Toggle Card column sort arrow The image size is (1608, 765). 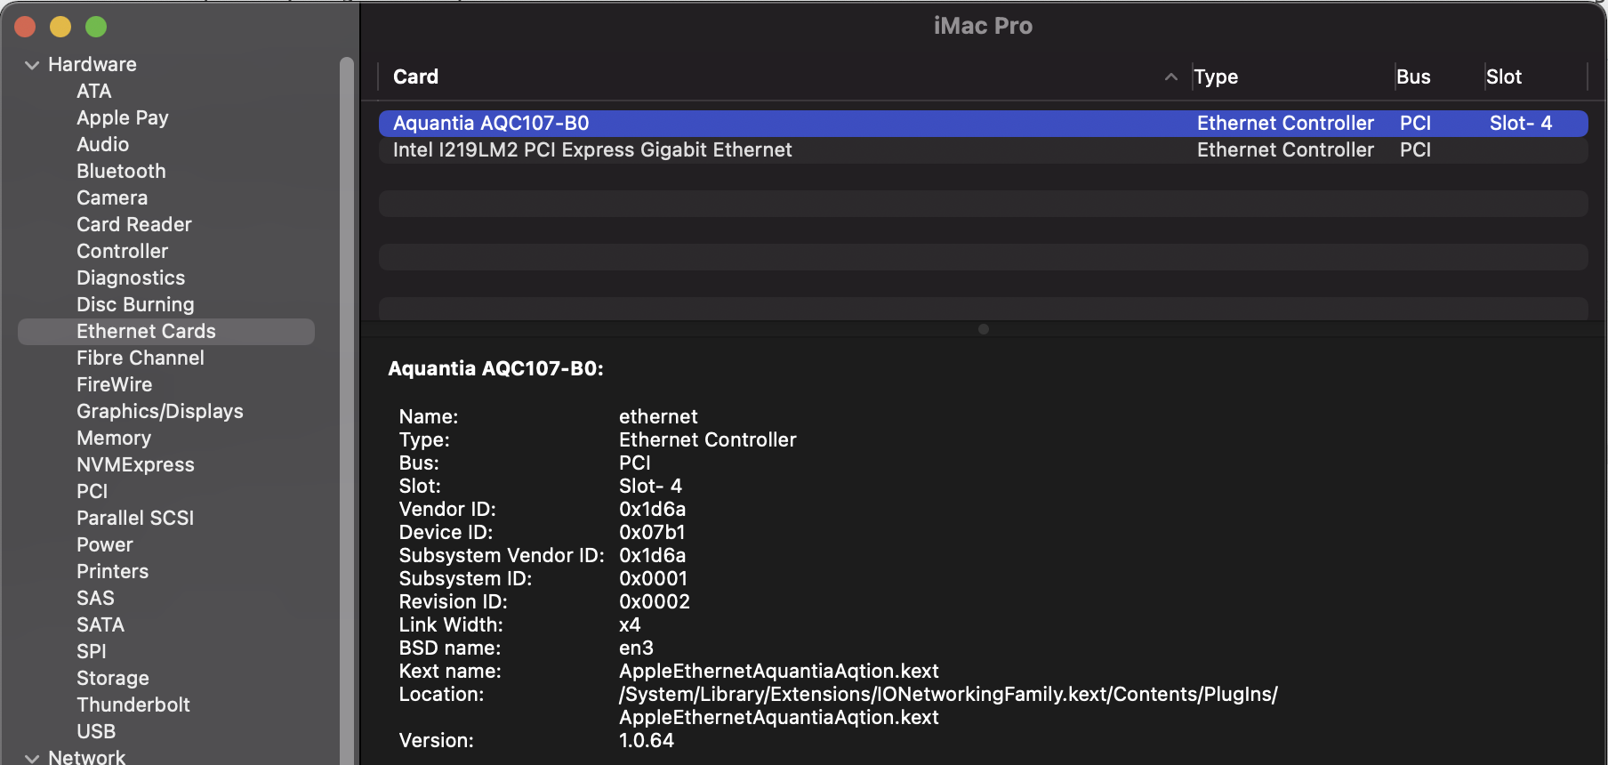coord(1171,77)
